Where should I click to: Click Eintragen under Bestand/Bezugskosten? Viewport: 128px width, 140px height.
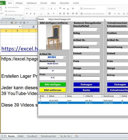click(x=87, y=85)
